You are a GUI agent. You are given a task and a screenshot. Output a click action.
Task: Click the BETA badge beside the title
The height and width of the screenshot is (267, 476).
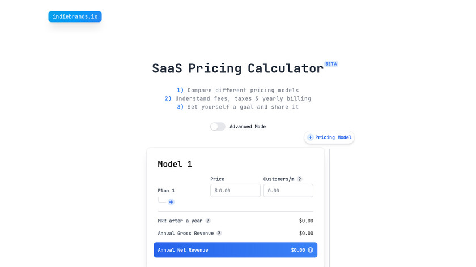[x=331, y=64]
